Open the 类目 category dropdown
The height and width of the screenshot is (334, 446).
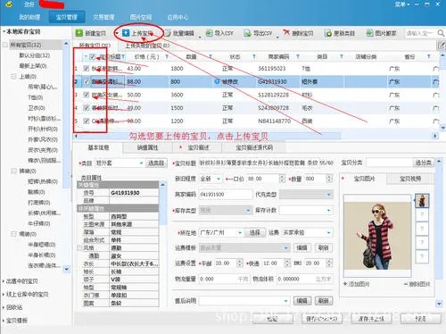pyautogui.click(x=141, y=163)
